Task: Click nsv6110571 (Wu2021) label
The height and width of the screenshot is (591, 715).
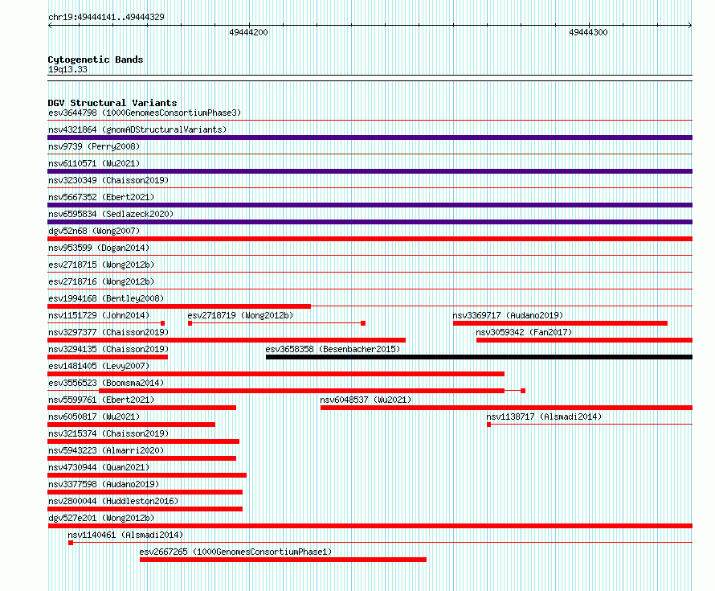Action: click(94, 163)
